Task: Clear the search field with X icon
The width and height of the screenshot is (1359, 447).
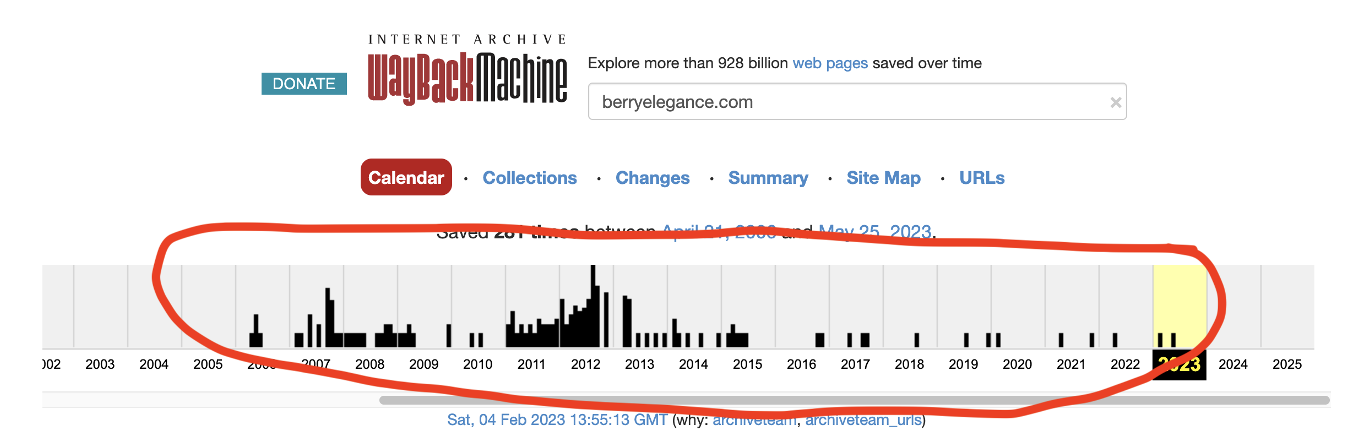Action: (x=1116, y=102)
